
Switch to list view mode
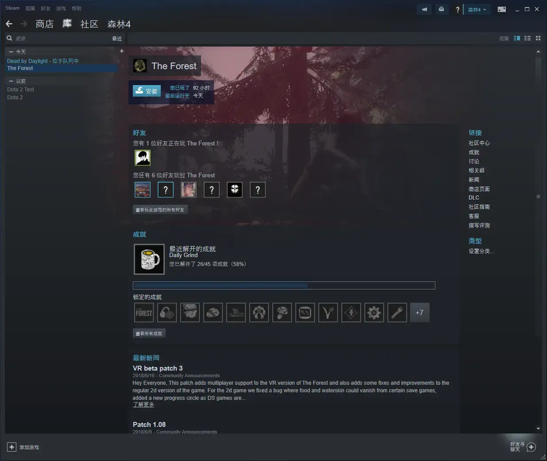528,38
